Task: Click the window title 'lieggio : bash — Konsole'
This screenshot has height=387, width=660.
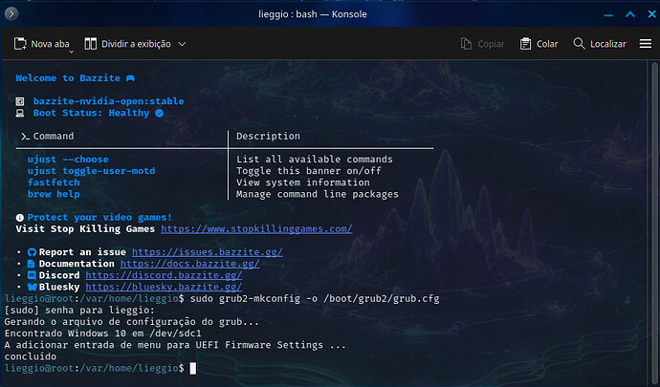Action: [x=313, y=14]
